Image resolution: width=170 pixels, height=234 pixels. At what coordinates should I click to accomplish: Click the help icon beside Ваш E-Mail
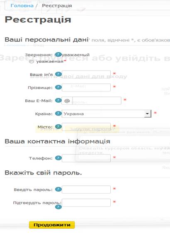(58, 100)
